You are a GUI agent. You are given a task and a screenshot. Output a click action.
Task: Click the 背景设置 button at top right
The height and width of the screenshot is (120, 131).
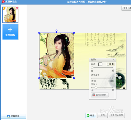(x=126, y=8)
